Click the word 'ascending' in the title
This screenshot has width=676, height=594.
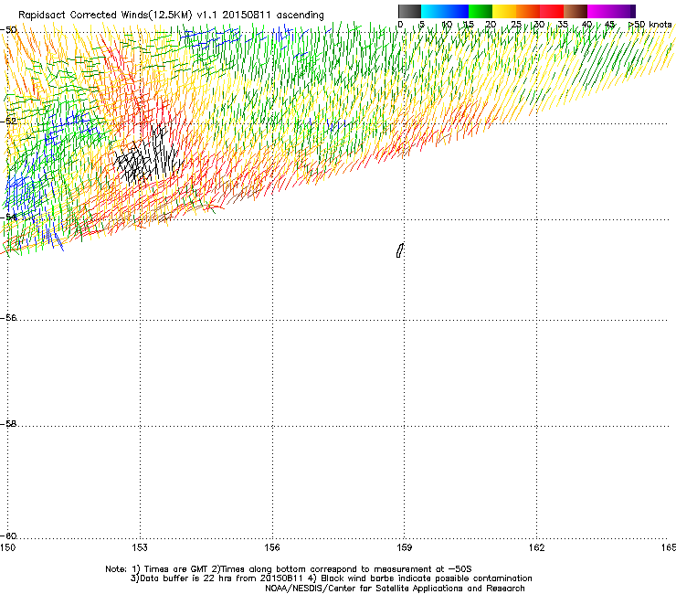coord(300,16)
